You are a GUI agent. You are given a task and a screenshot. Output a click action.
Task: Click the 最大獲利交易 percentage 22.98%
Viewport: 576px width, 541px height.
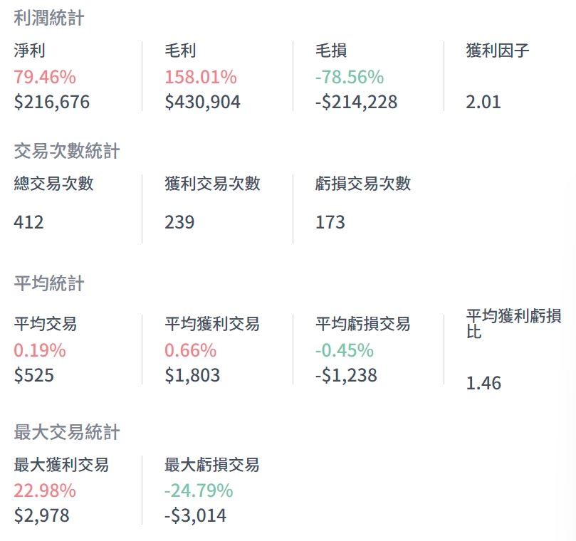pos(45,490)
